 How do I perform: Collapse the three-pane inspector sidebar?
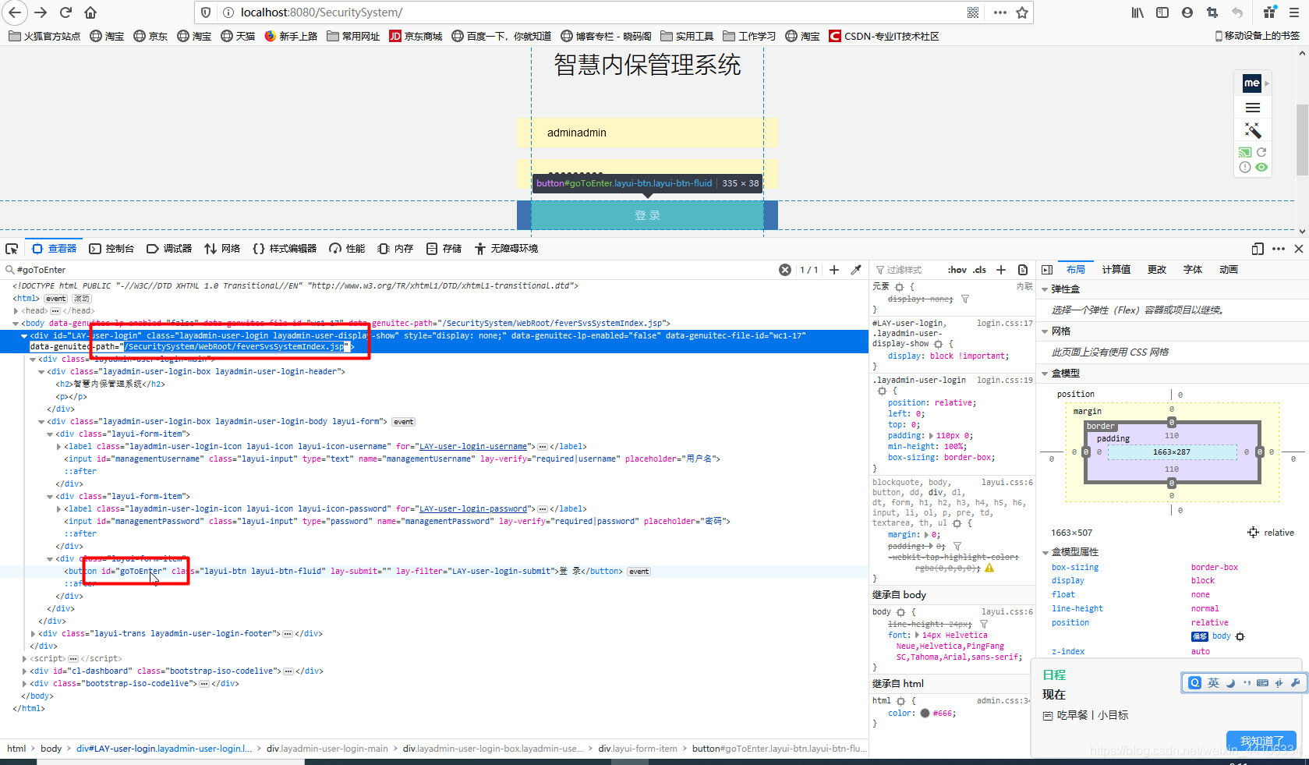click(1047, 270)
